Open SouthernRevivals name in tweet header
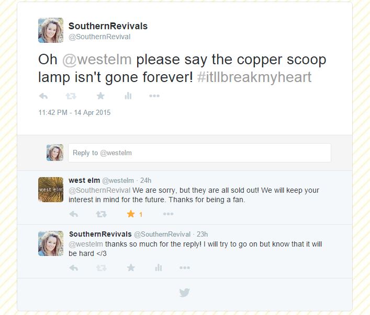Image resolution: width=370 pixels, height=315 pixels. (x=108, y=26)
